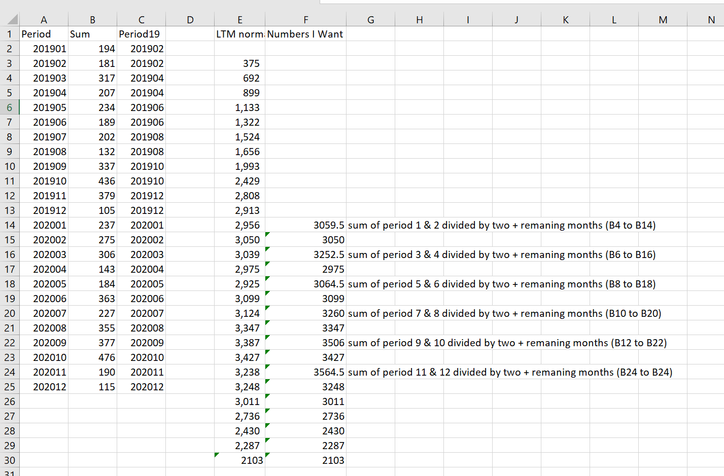Click cell with value 3064.5
The image size is (724, 476).
[x=306, y=284]
